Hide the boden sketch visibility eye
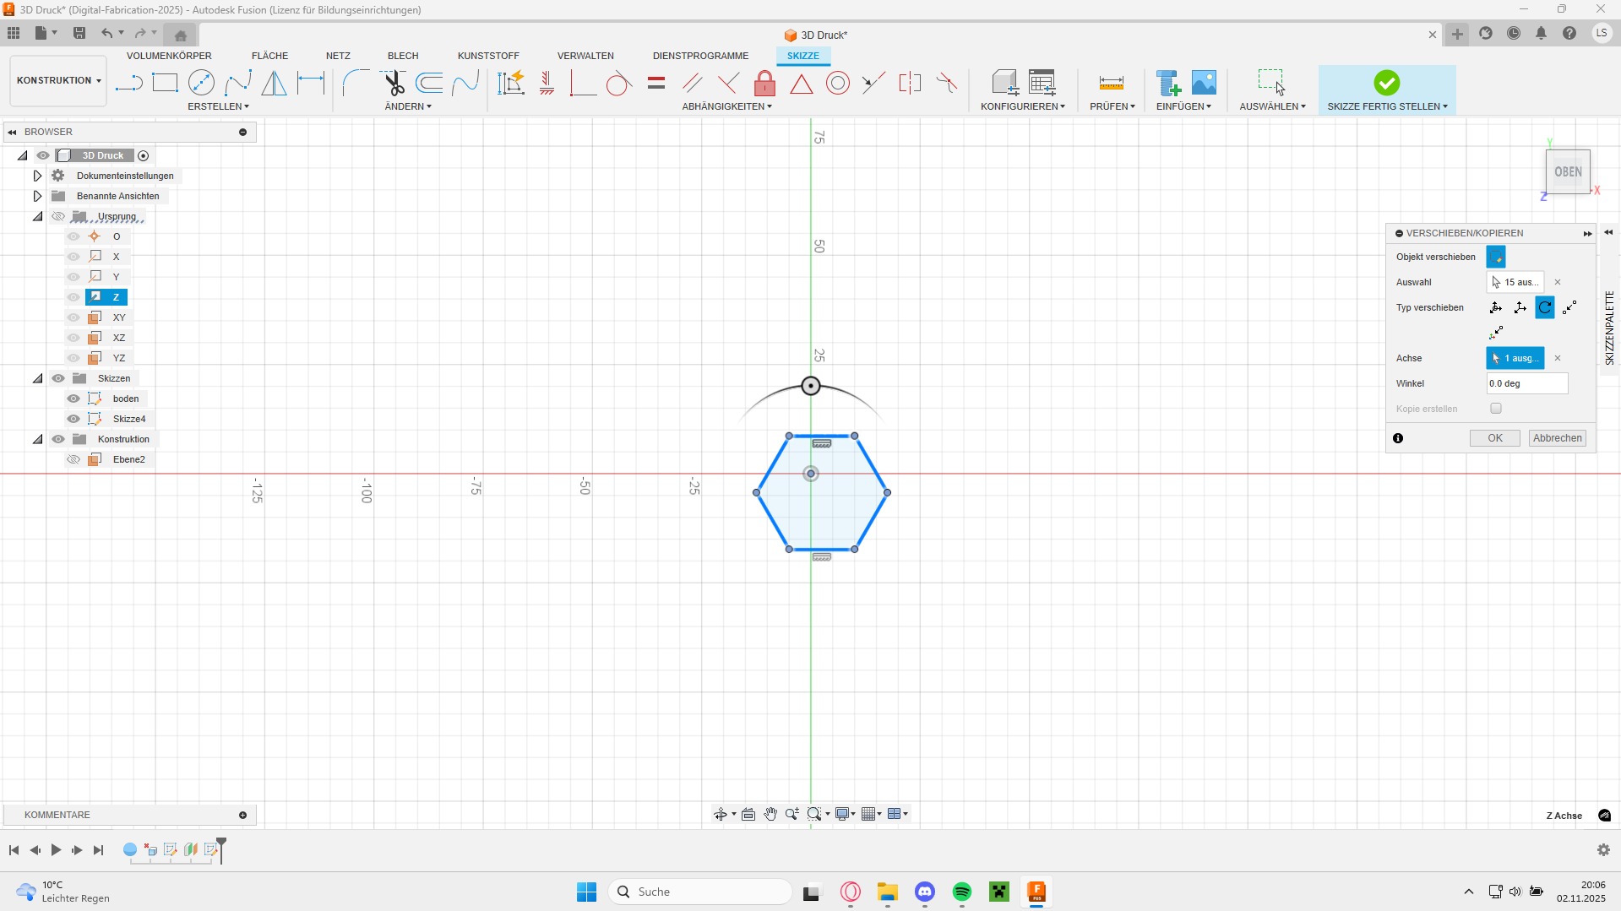This screenshot has height=911, width=1621. tap(73, 399)
